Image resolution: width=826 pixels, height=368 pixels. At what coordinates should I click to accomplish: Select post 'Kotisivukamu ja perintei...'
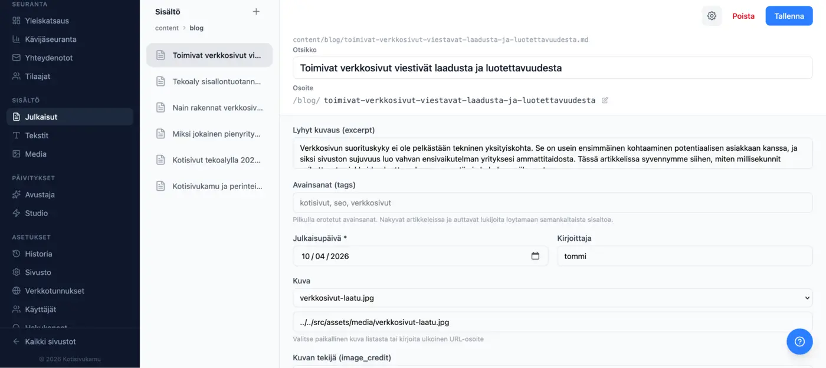pos(209,186)
